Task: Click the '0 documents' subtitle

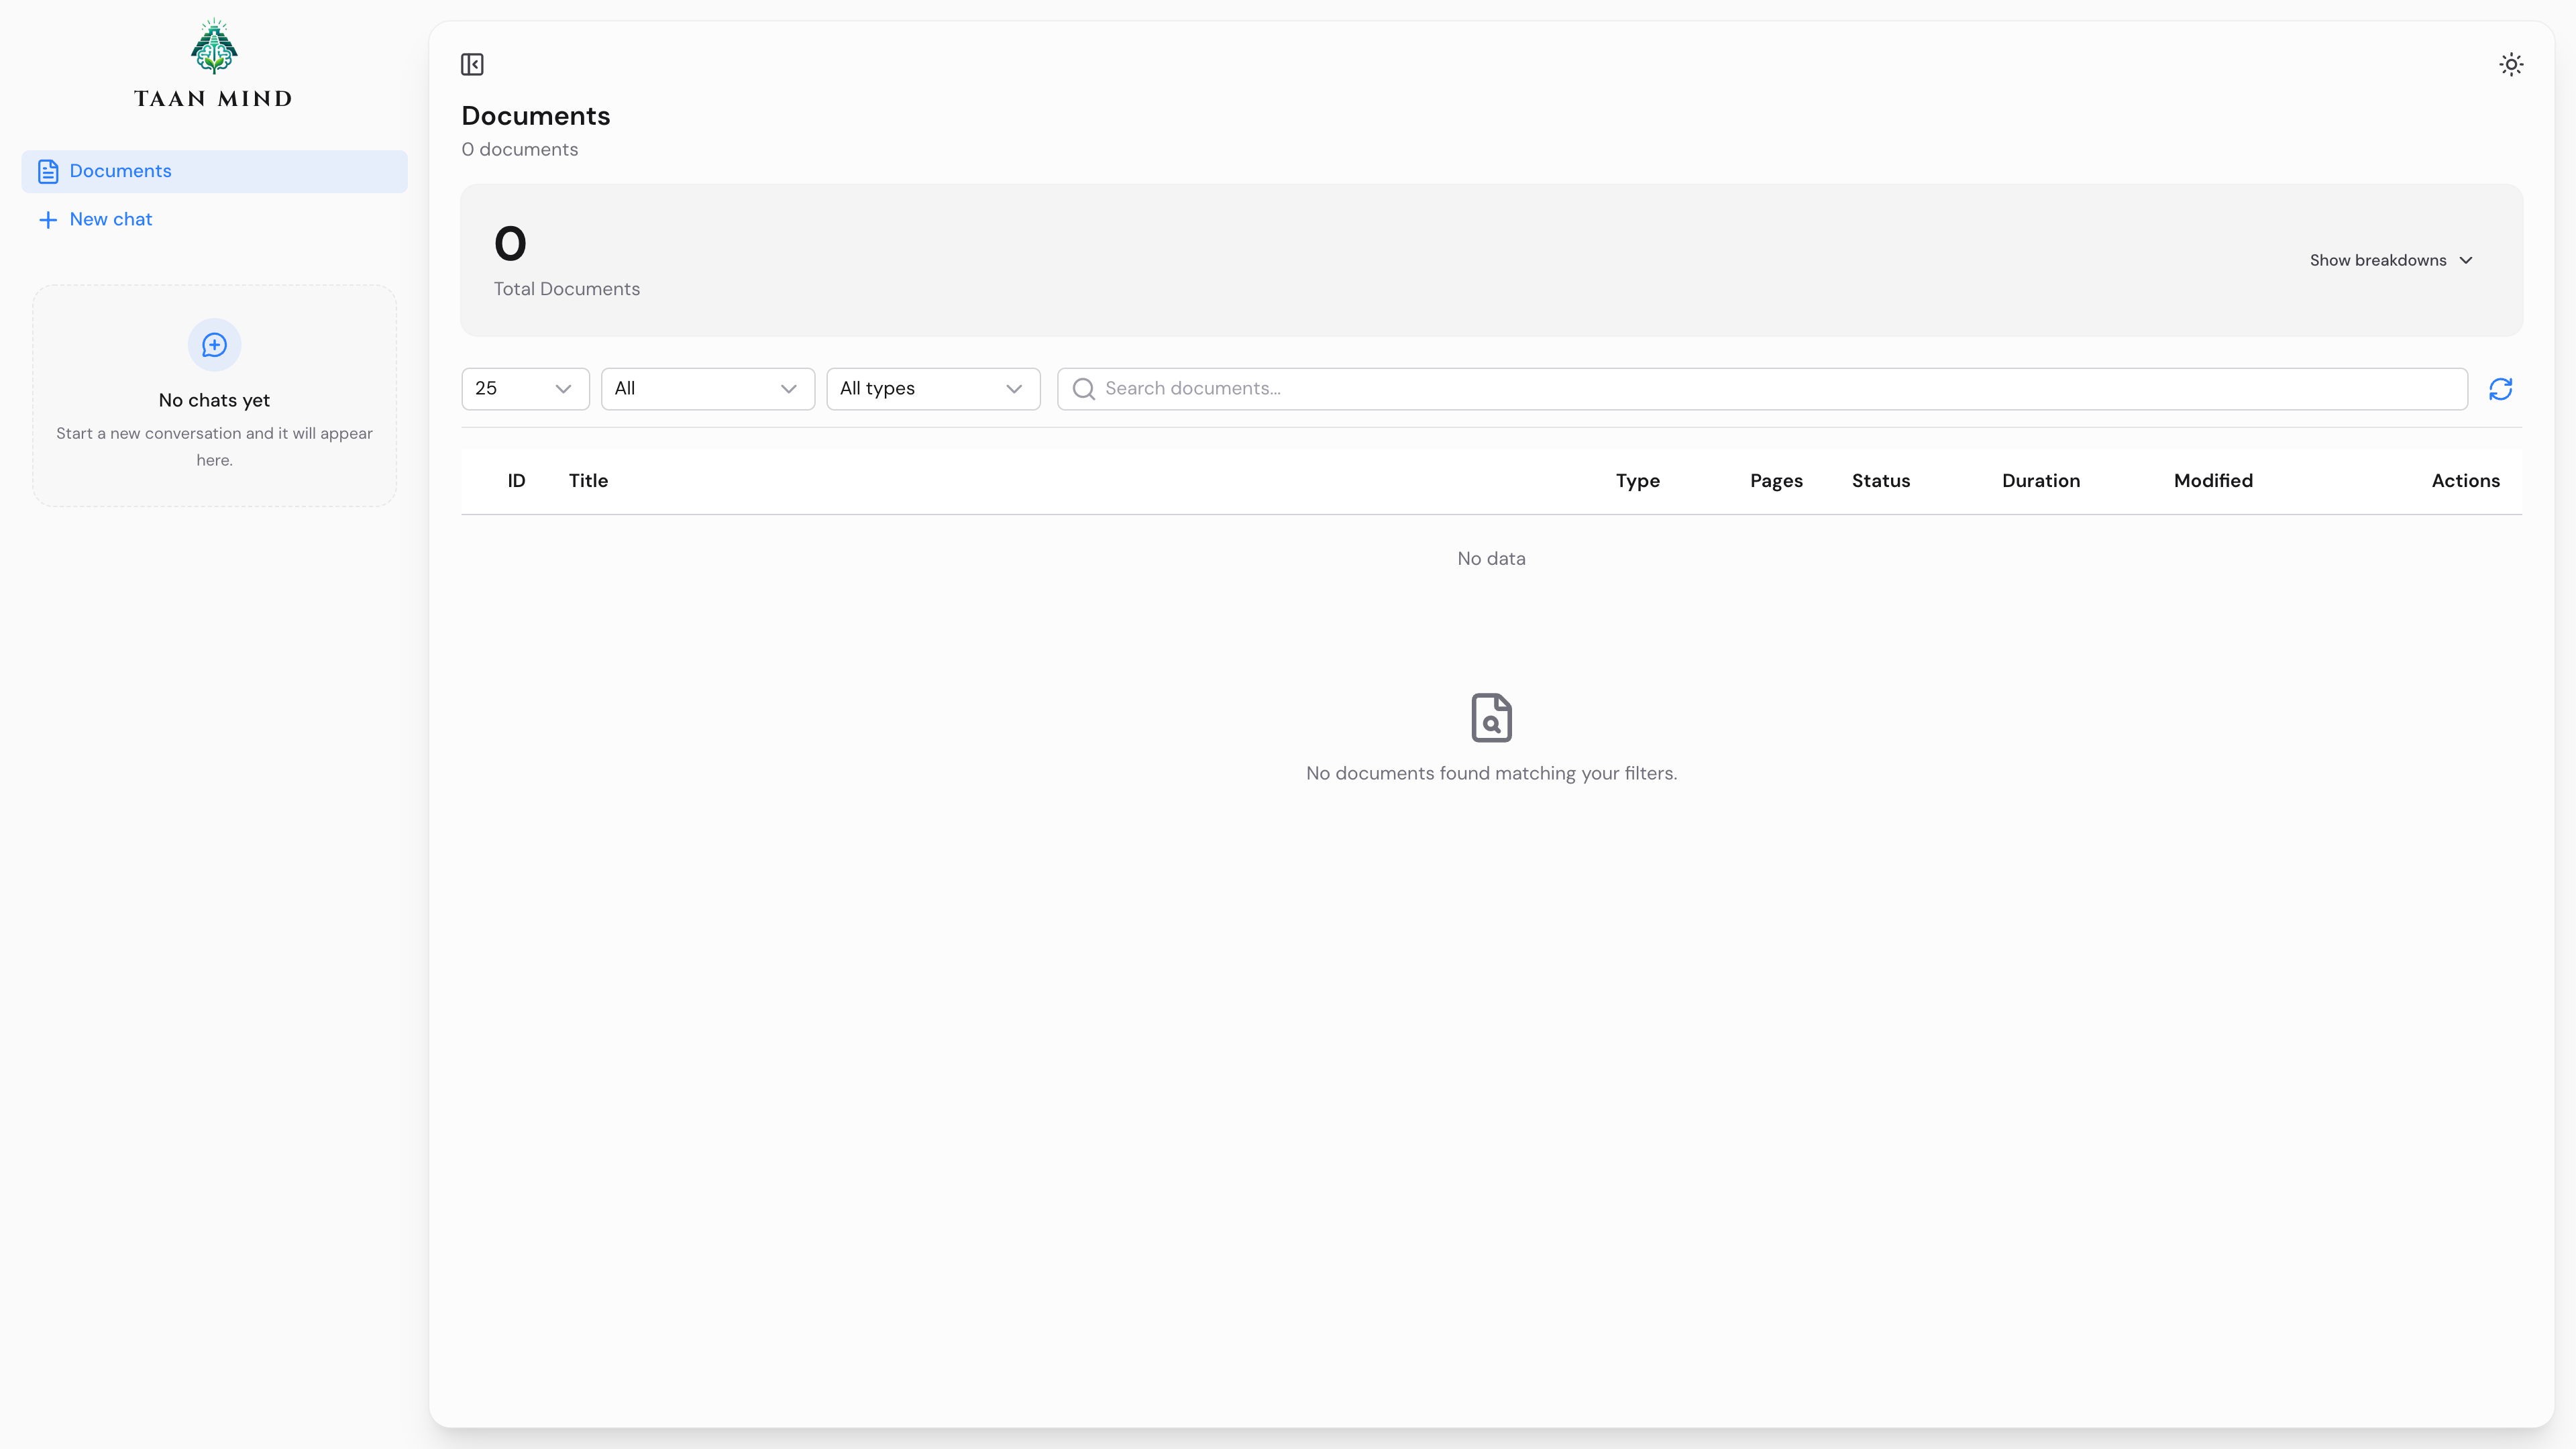Action: pyautogui.click(x=520, y=150)
